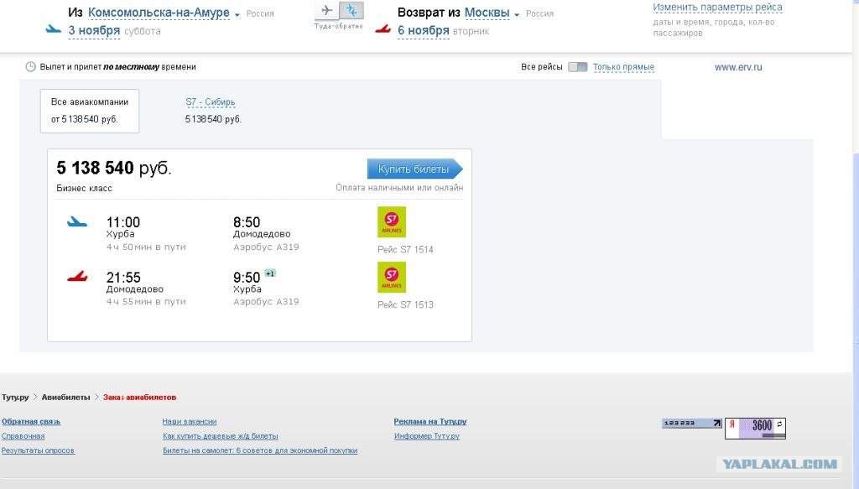Open Как купить дешевые ж/д билеты link

click(221, 436)
